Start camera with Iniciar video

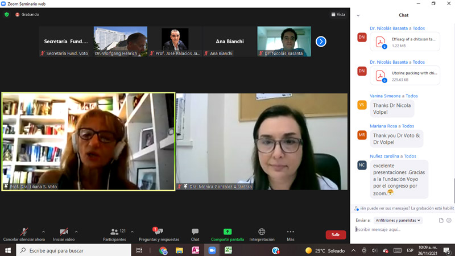[x=64, y=234]
